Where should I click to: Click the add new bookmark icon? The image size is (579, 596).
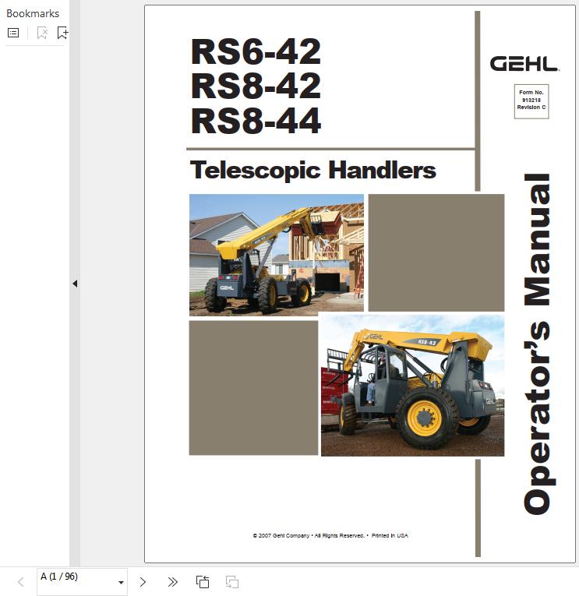pyautogui.click(x=62, y=33)
